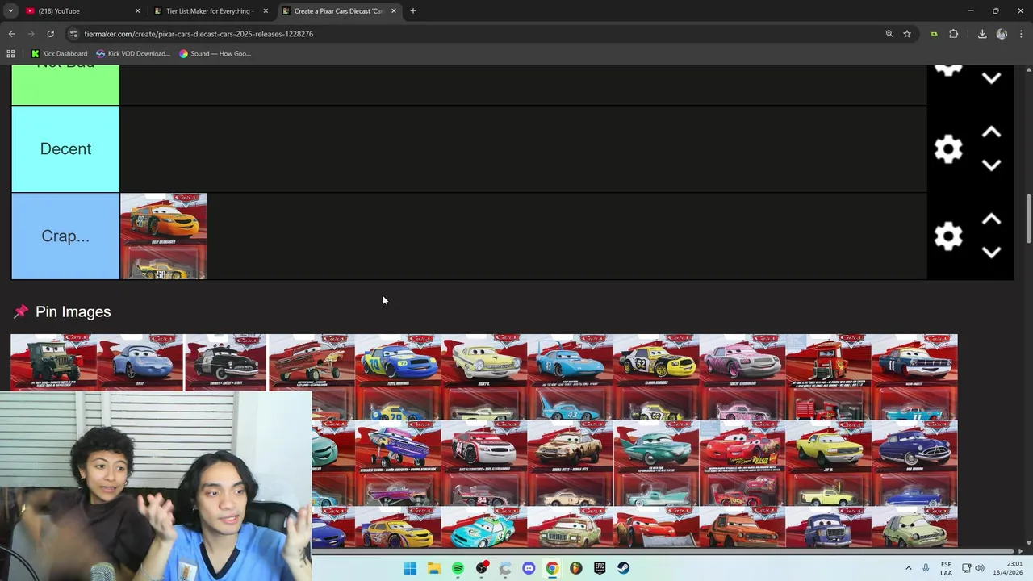Click the Crap... tier label
1033x581 pixels.
[x=65, y=236]
